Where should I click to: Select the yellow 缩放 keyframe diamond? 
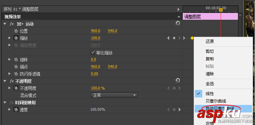(192, 38)
